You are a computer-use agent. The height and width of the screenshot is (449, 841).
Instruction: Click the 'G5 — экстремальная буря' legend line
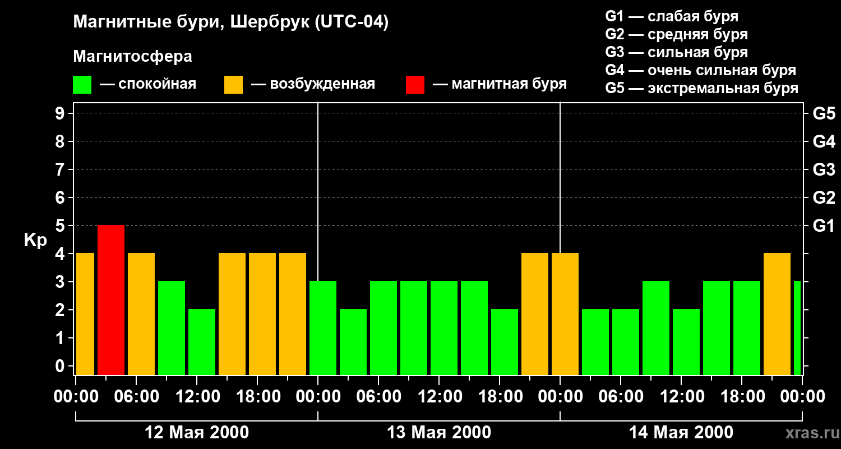tap(701, 88)
